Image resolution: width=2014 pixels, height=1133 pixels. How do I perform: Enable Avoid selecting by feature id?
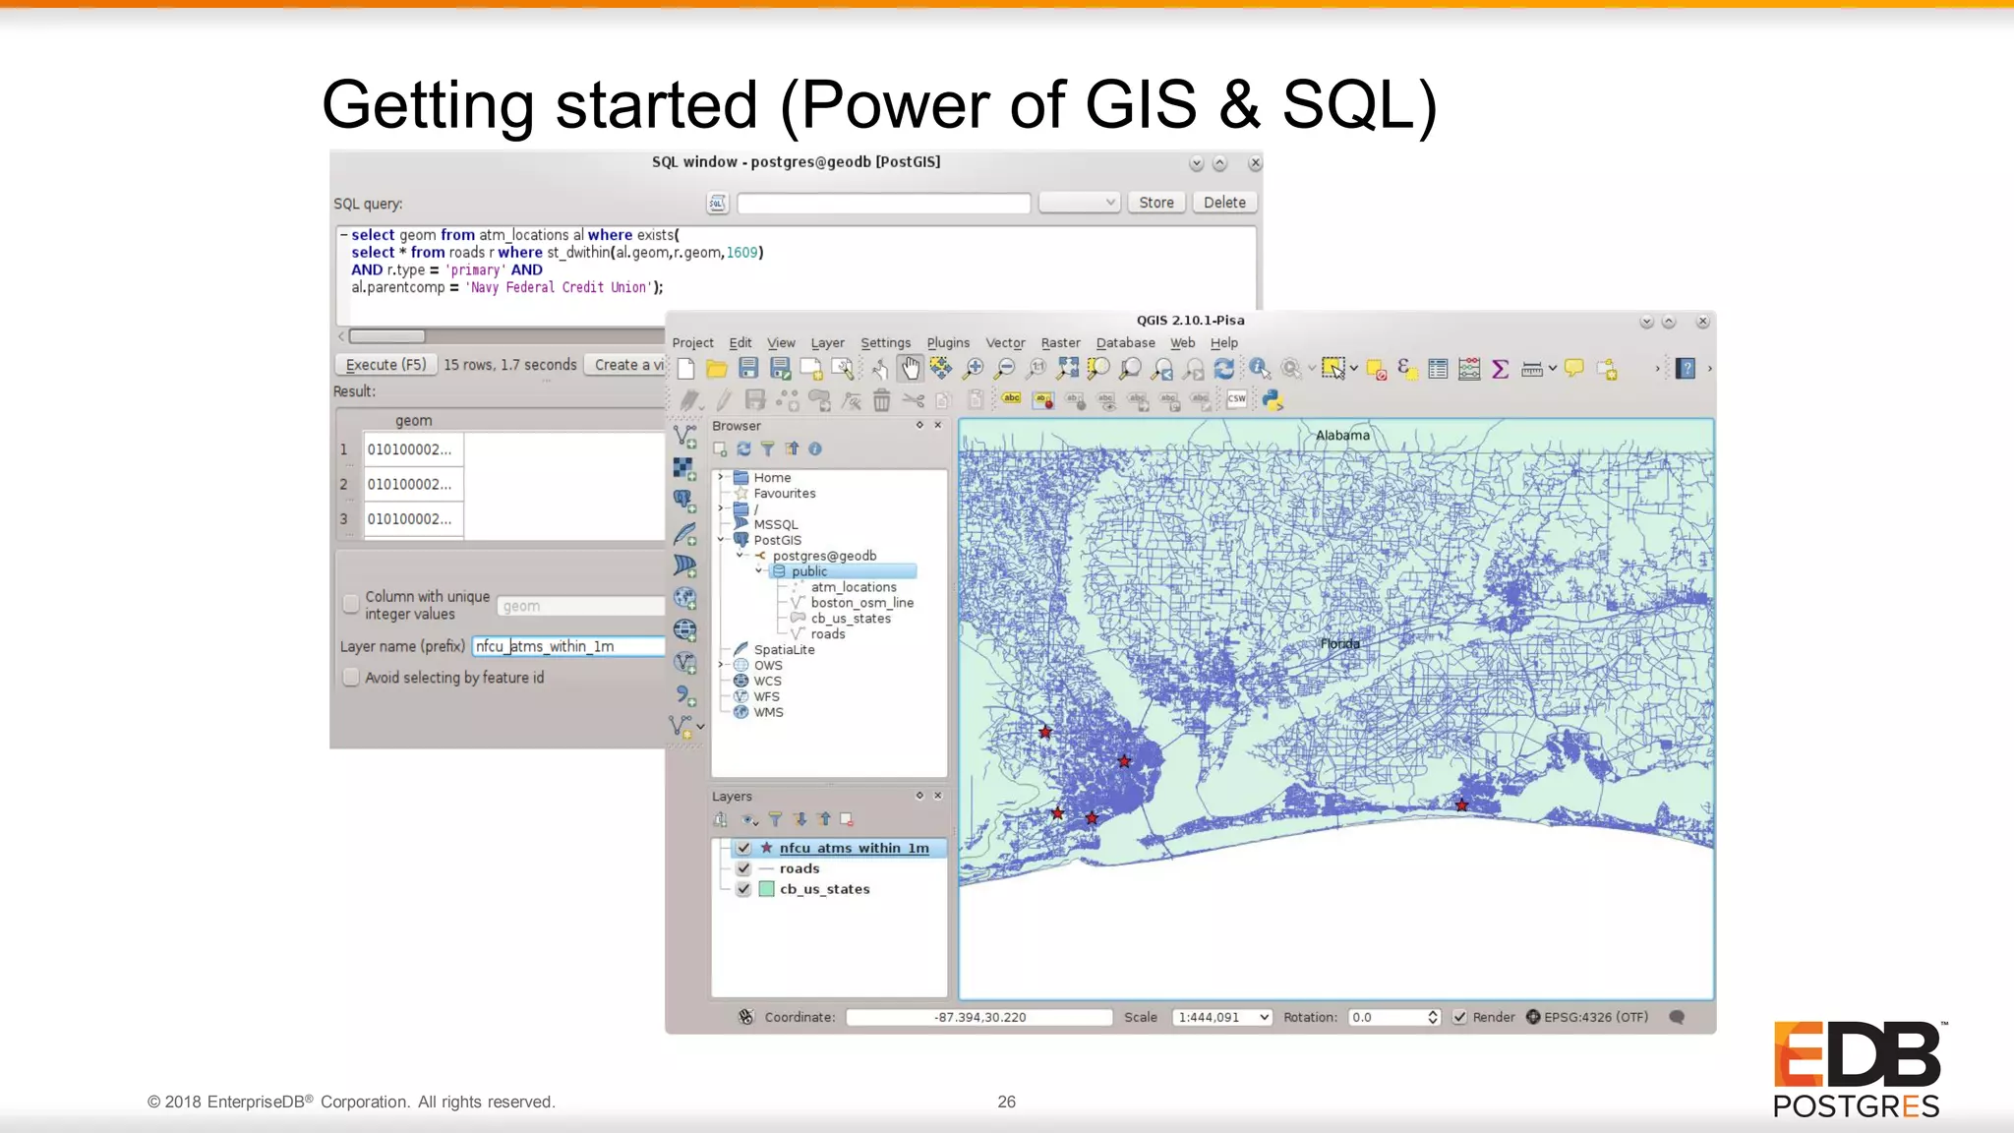pyautogui.click(x=351, y=677)
